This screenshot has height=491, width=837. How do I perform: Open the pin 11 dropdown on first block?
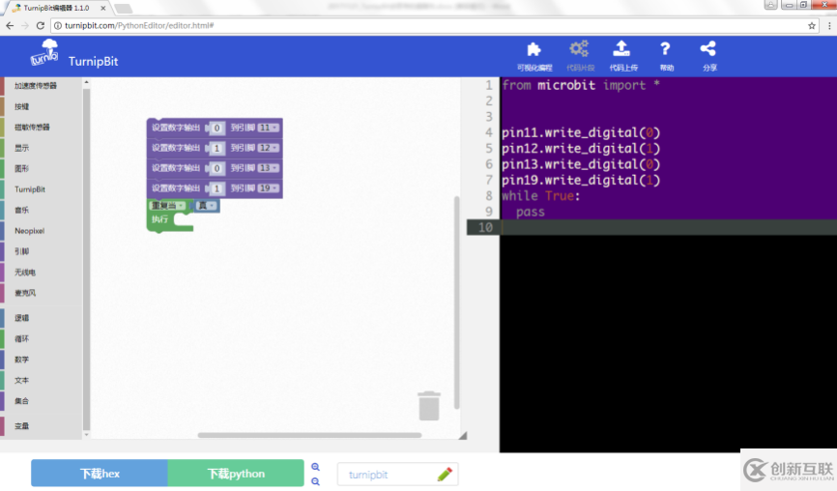(x=268, y=128)
